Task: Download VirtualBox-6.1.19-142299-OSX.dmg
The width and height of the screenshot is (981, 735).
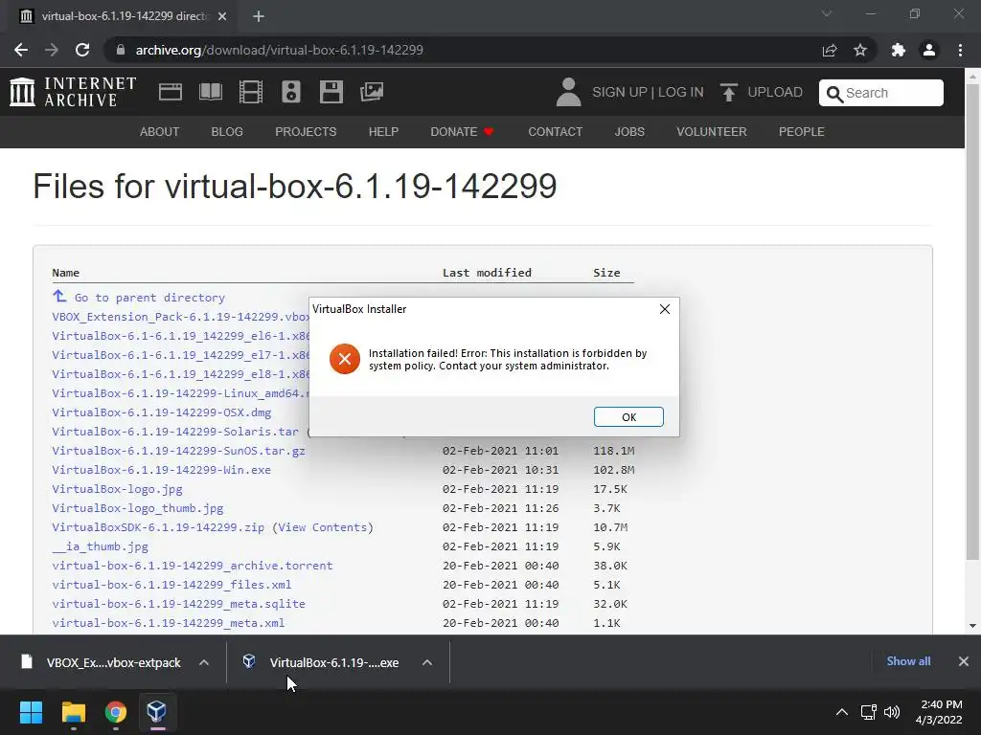Action: [161, 412]
